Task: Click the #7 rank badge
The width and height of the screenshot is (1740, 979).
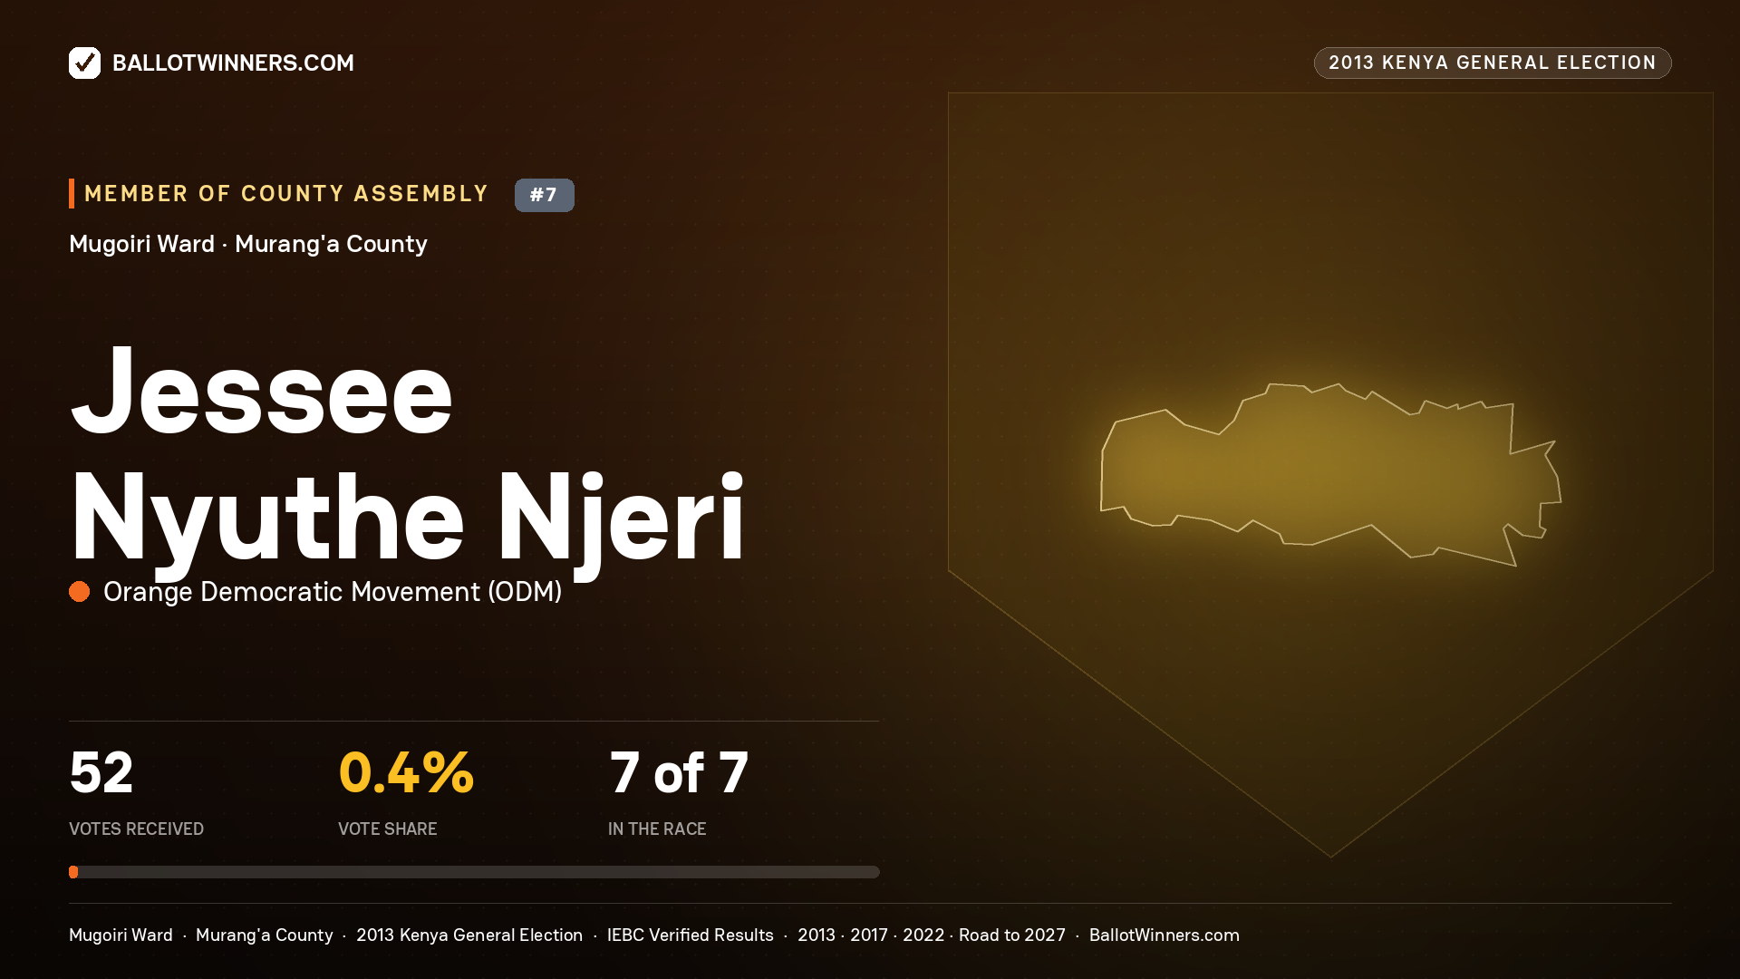Action: 544,195
